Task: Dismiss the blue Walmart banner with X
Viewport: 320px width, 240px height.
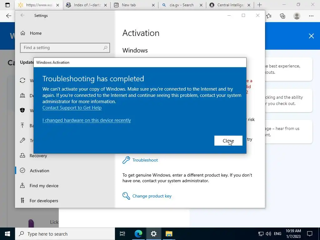Action: coord(311,36)
